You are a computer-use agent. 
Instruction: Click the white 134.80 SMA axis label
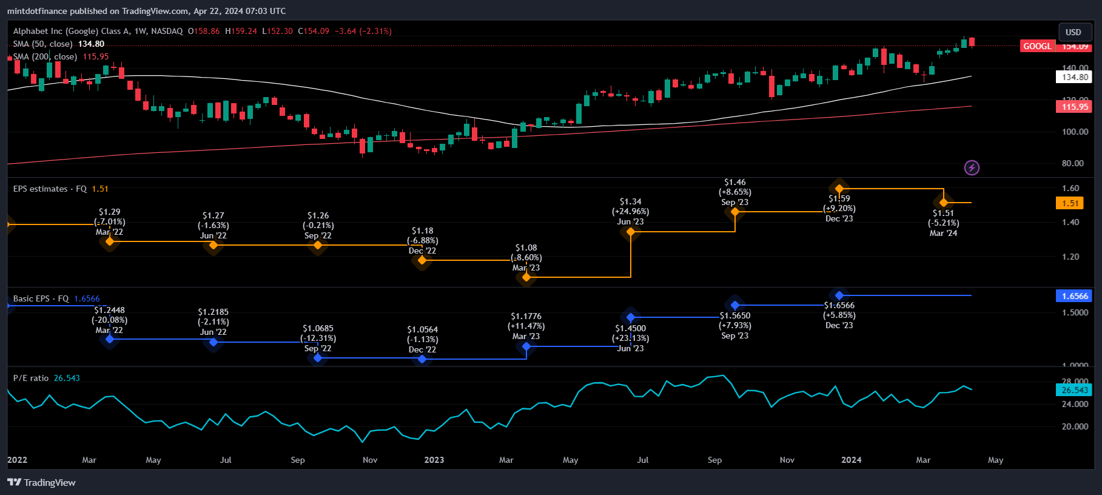1075,77
